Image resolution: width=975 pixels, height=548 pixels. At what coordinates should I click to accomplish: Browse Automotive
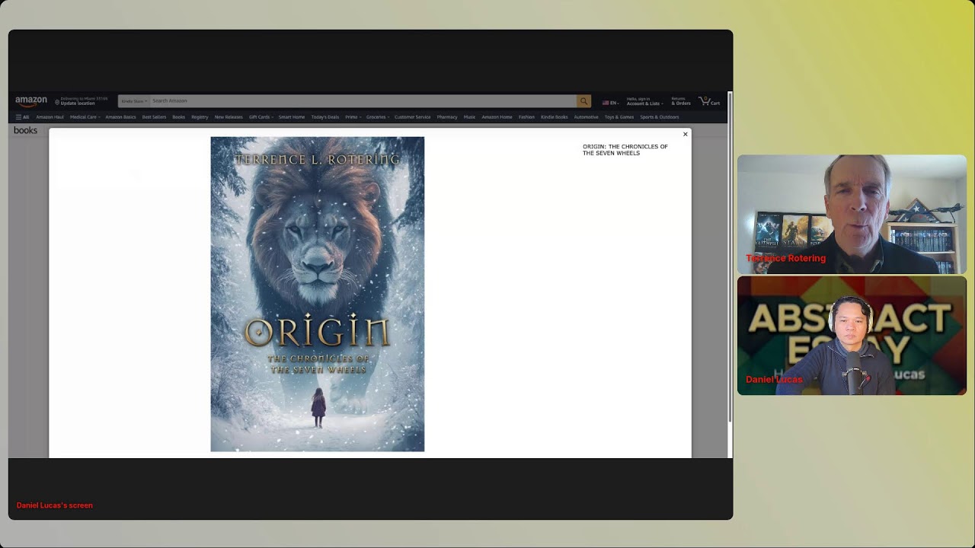[587, 117]
